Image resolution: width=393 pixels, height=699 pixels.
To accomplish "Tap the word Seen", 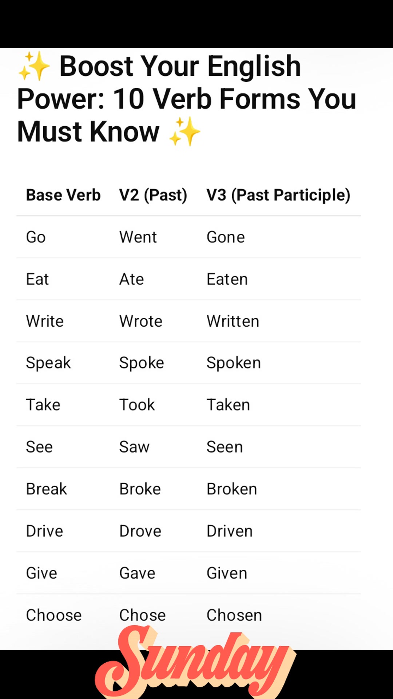I will click(x=225, y=447).
